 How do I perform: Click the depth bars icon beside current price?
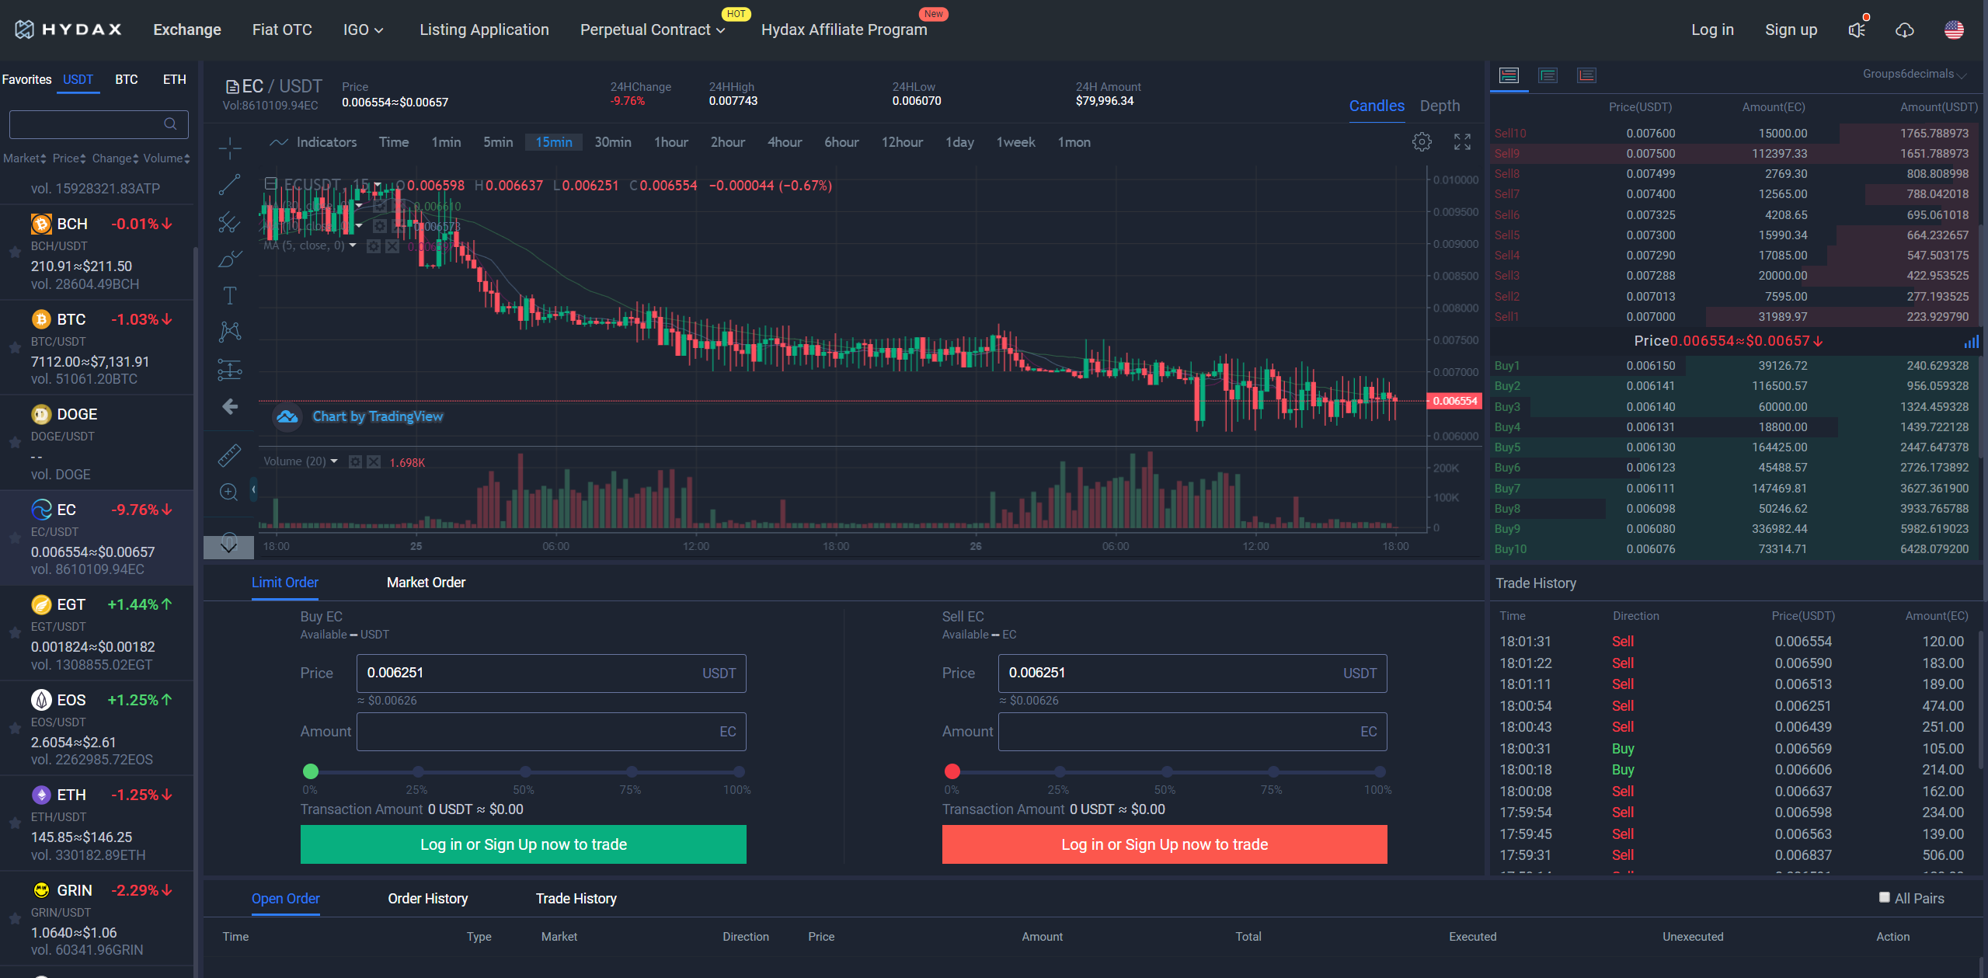(1971, 342)
